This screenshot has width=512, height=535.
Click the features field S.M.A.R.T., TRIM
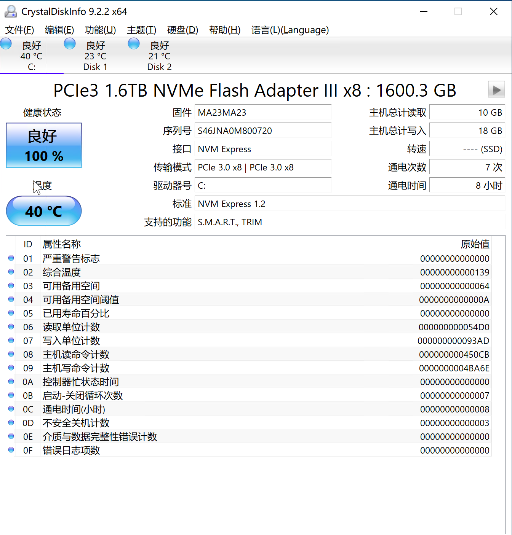pyautogui.click(x=350, y=222)
